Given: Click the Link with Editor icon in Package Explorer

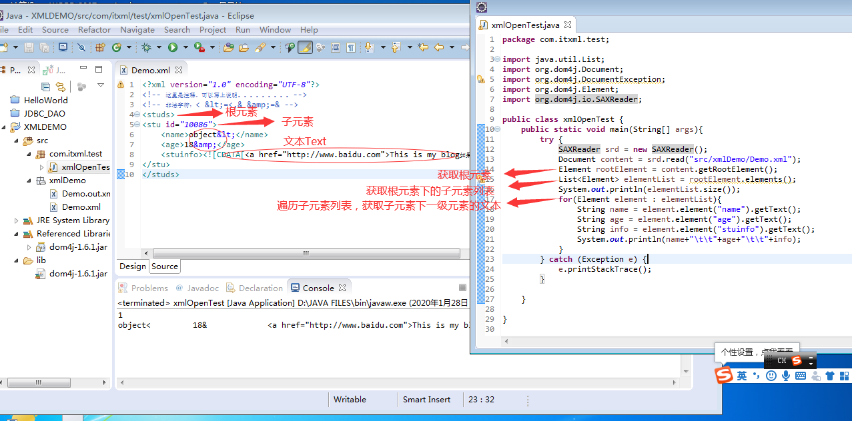Looking at the screenshot, I should (x=61, y=87).
